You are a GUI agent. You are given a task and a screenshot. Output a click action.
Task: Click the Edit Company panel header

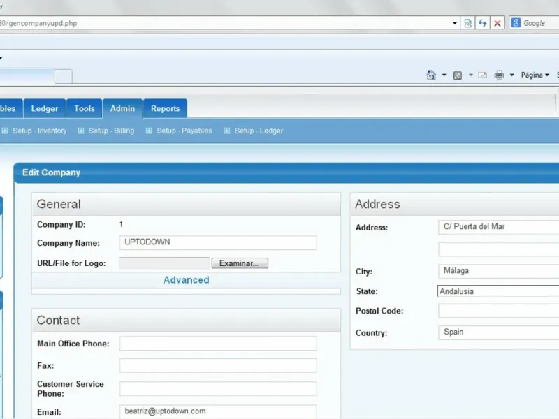point(286,172)
